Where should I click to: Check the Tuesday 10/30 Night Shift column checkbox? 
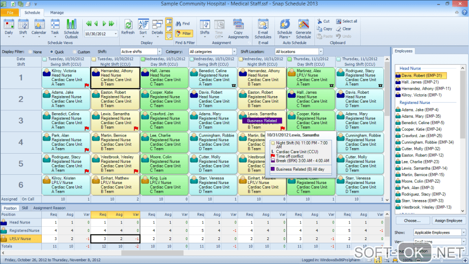coord(94,59)
